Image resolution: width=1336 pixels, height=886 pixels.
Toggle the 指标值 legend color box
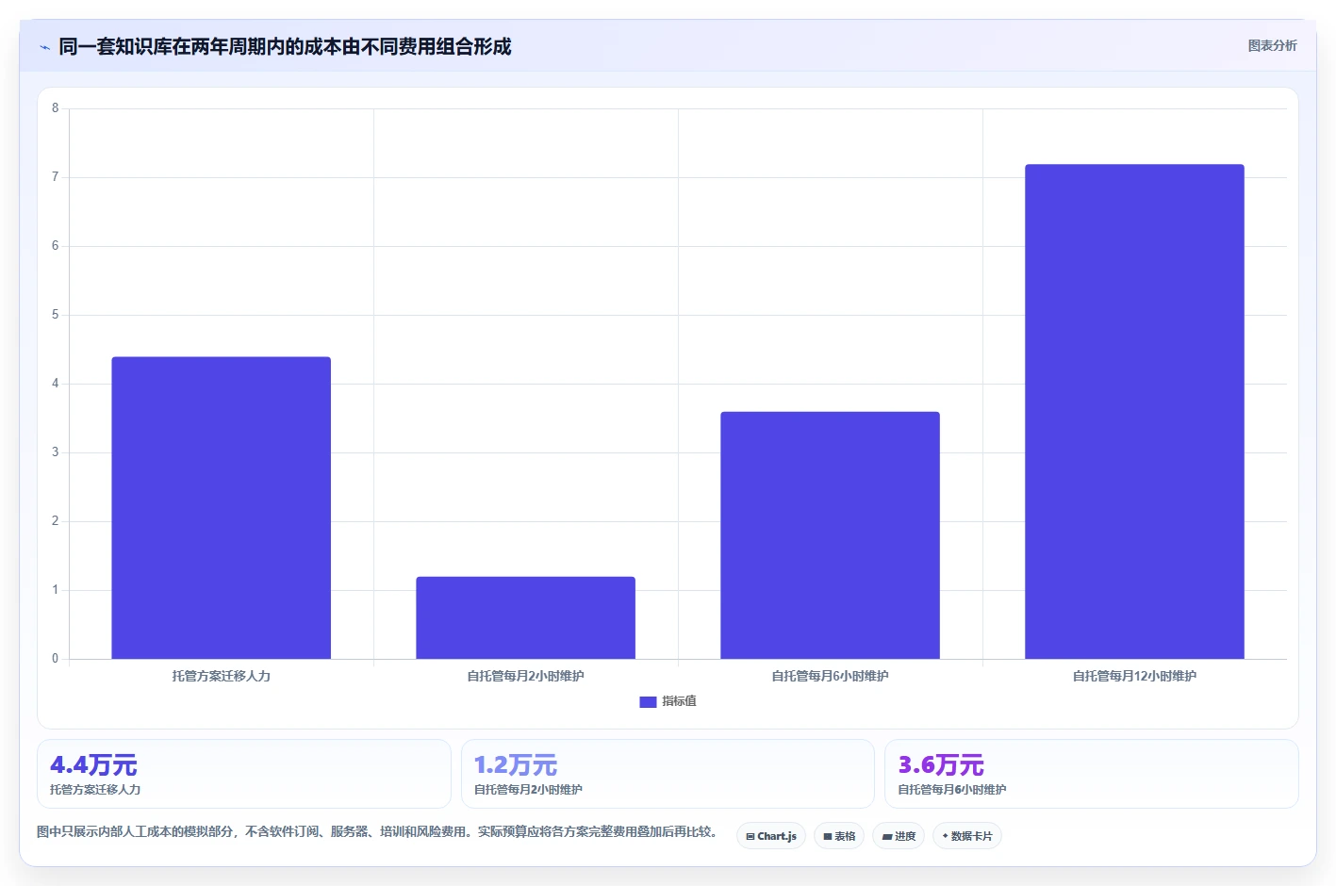click(x=648, y=701)
